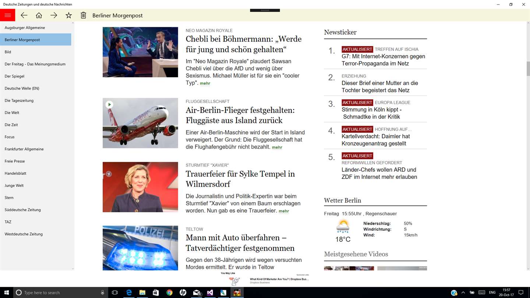The image size is (530, 298).
Task: Click the Wetter Berlin heading
Action: click(342, 201)
